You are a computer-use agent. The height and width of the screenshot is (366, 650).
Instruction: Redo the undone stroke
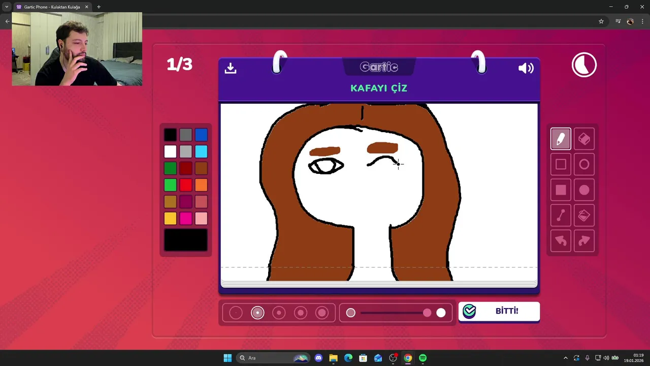coord(584,241)
